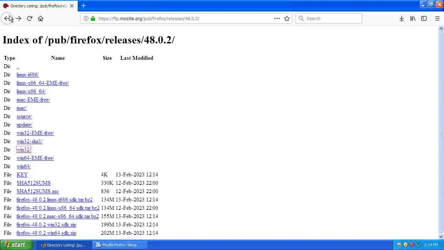Open the Library icon

[x=413, y=18]
